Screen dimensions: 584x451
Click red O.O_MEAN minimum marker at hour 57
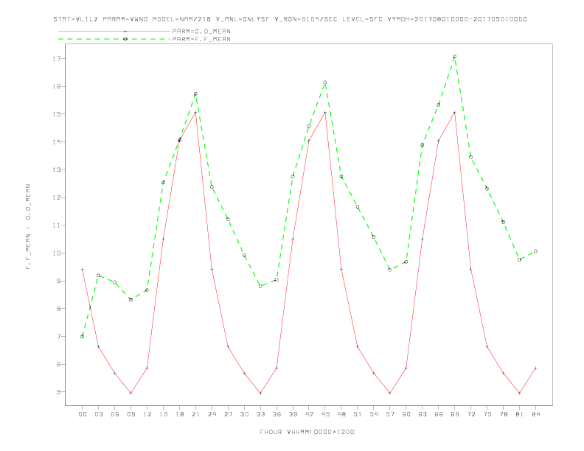click(x=390, y=393)
